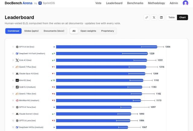Open the DocBench Arena home link
This screenshot has height=131, width=193.
(18, 3)
